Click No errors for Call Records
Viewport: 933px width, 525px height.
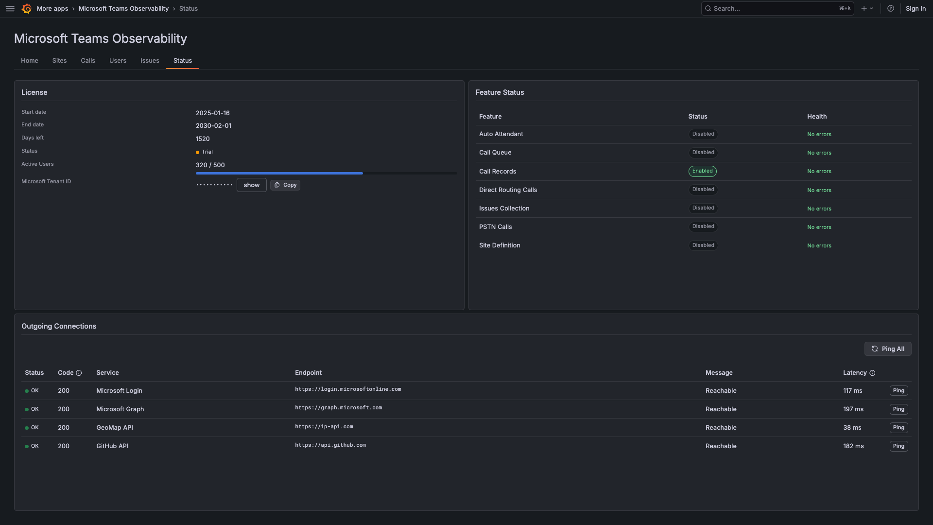(x=819, y=172)
